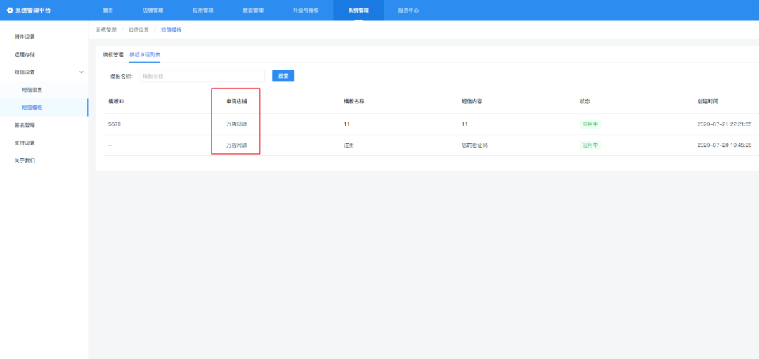Open 签名管理 in the sidebar
The image size is (759, 359).
pyautogui.click(x=25, y=125)
